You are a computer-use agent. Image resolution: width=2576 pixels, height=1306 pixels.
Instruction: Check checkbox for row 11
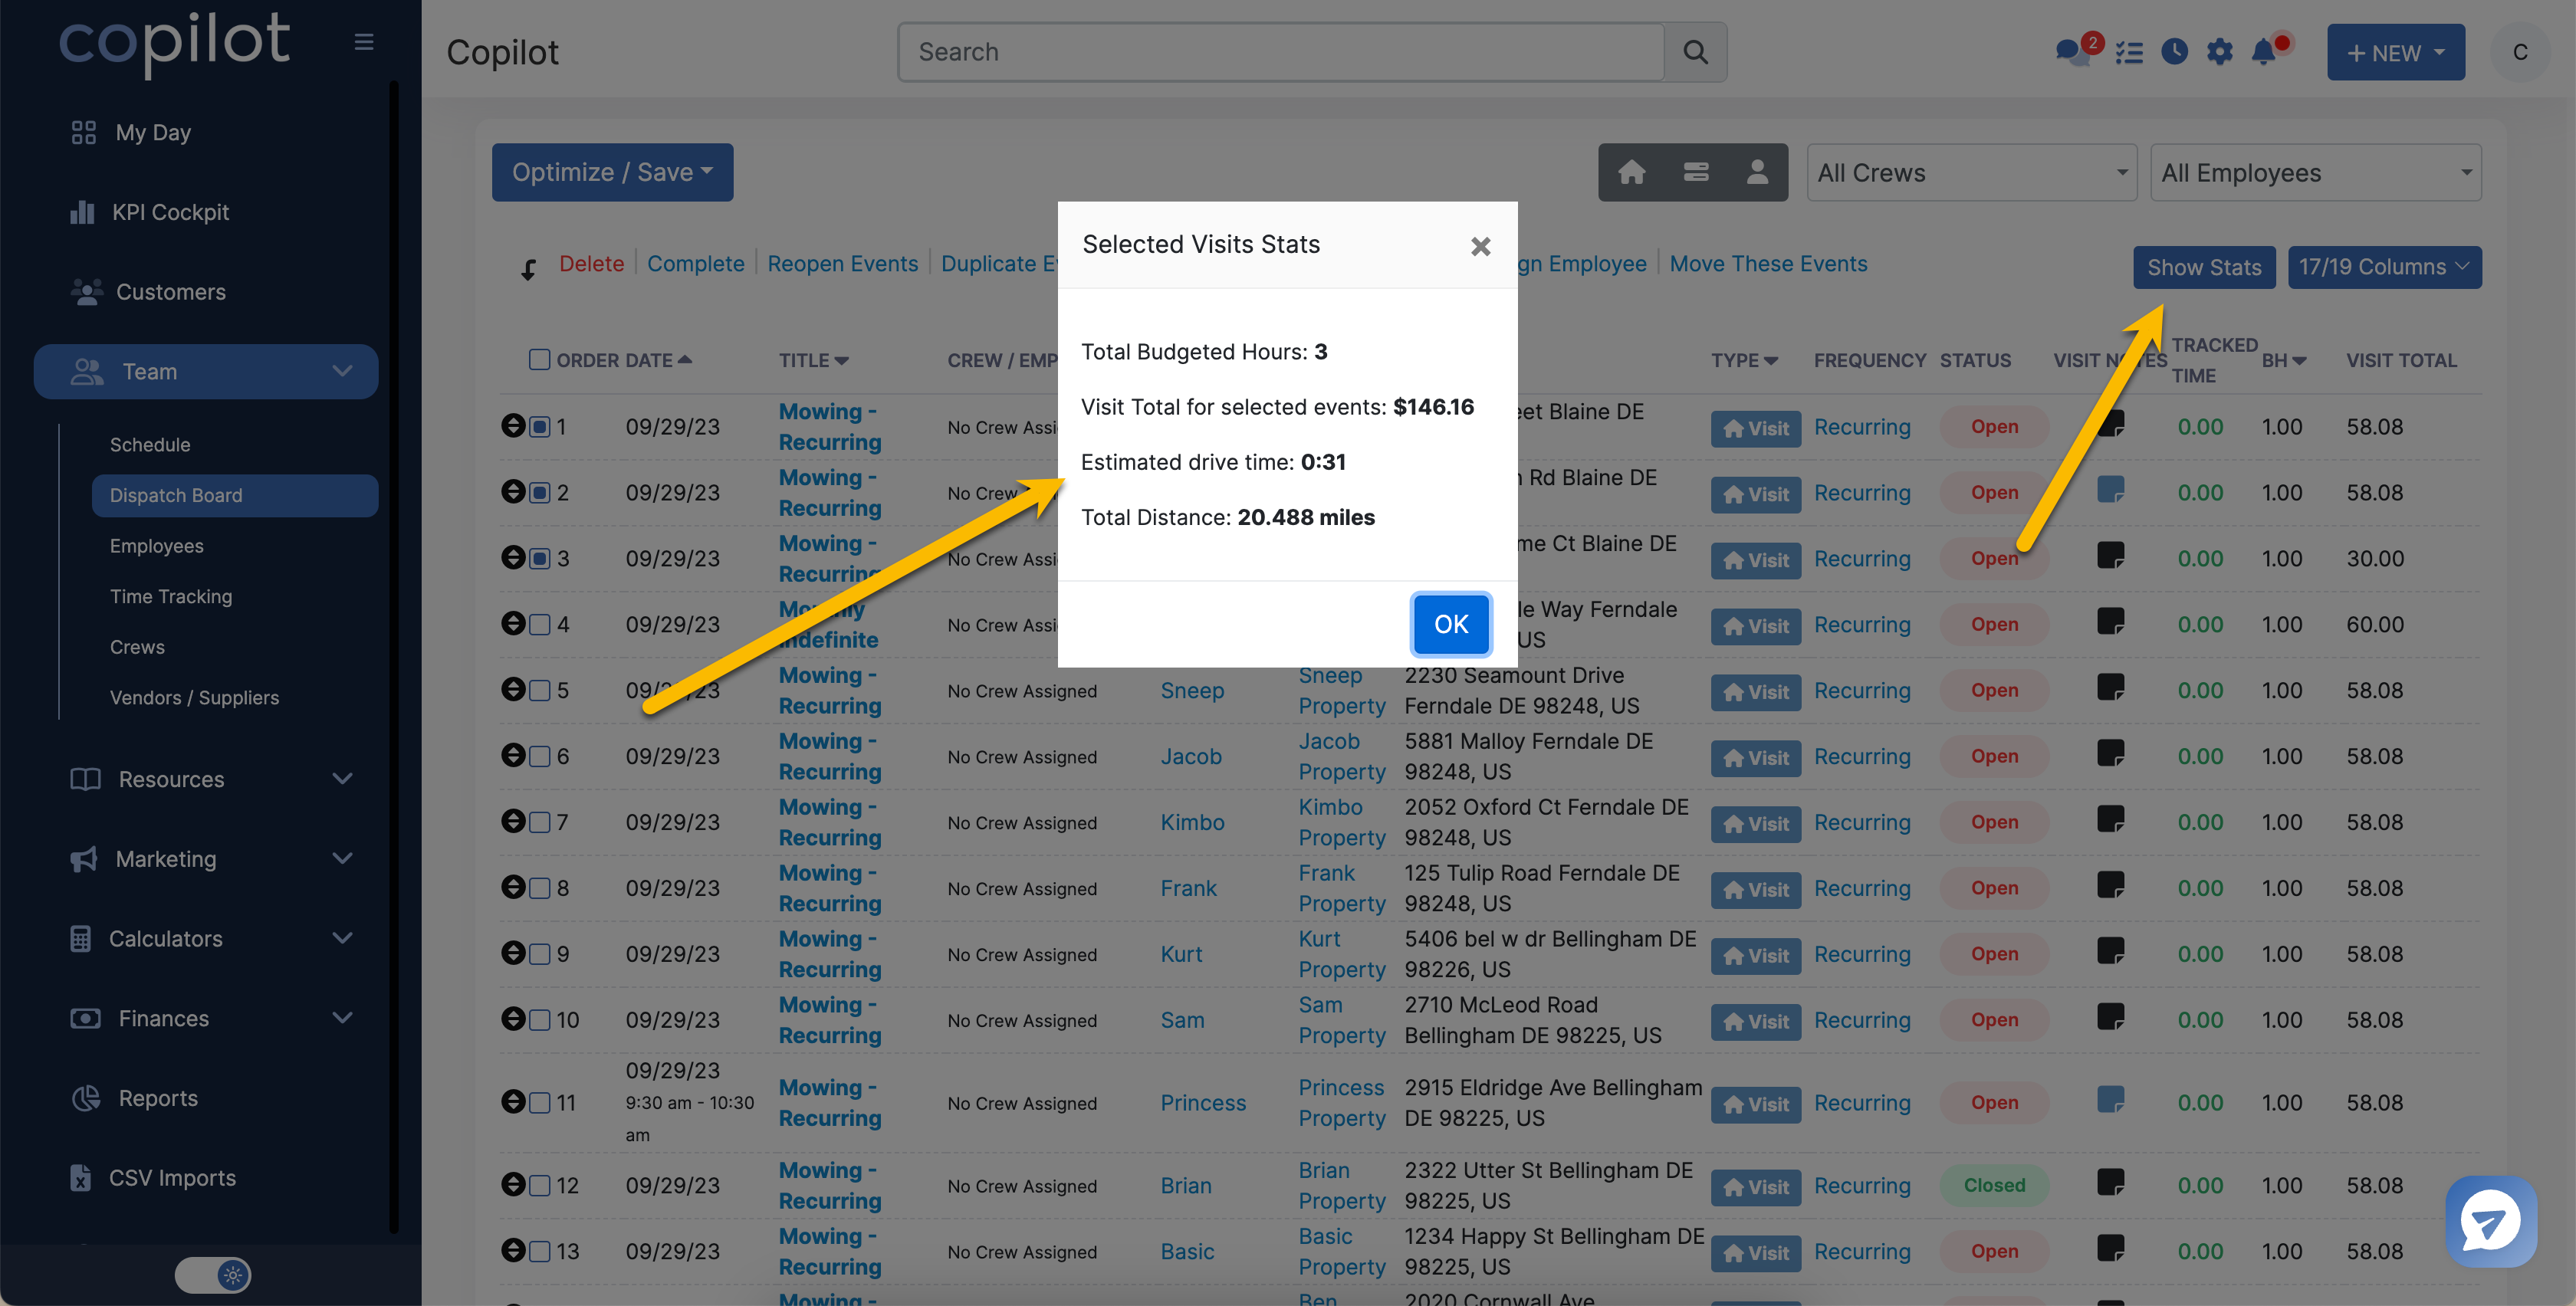pos(539,1103)
